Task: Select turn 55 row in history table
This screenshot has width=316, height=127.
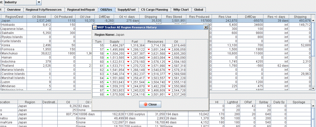Action: 139,45
